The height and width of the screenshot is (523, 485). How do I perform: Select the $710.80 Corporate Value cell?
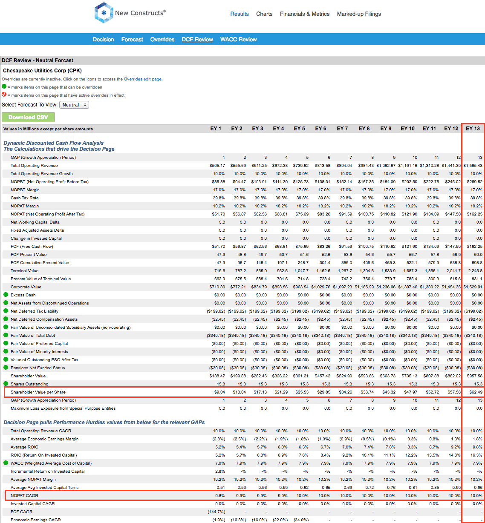coord(217,287)
